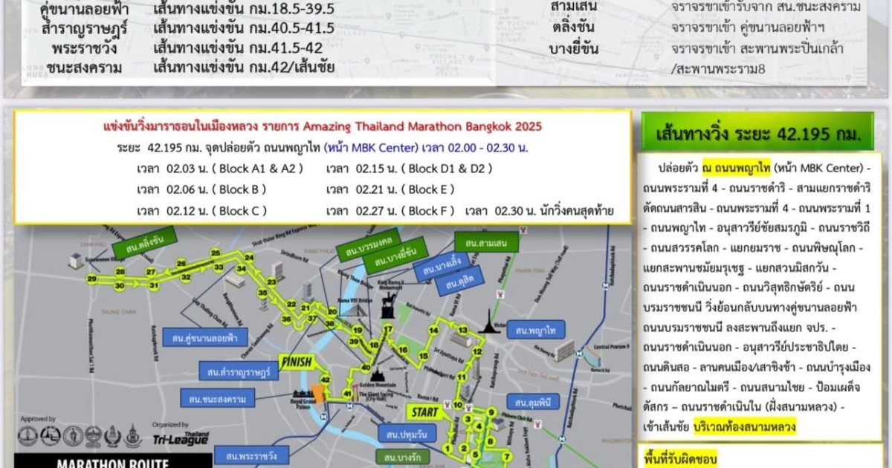The height and width of the screenshot is (468, 892).
Task: Click the 'Organized by' caption
Action: (172, 424)
